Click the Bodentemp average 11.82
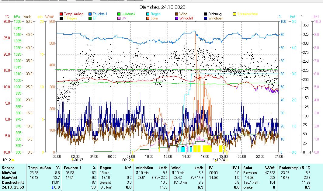 [306, 182]
